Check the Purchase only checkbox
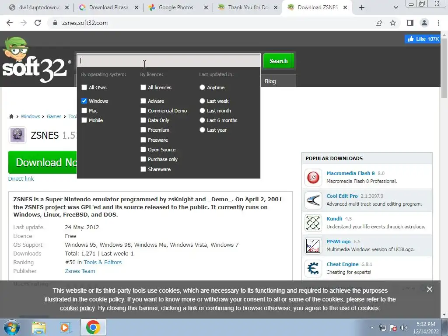 coord(143,159)
